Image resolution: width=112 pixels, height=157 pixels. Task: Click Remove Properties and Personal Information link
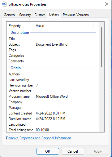pyautogui.click(x=39, y=138)
